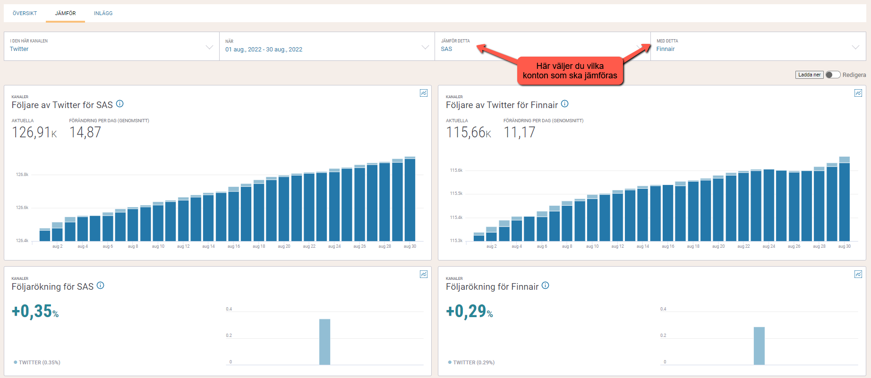Expand the channel dropdown showing Twitter

pos(111,46)
